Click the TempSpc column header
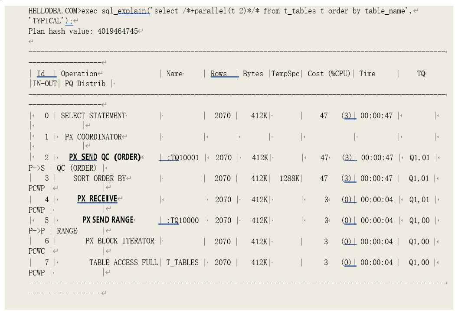Viewport: 455px width, 311px height. point(285,74)
